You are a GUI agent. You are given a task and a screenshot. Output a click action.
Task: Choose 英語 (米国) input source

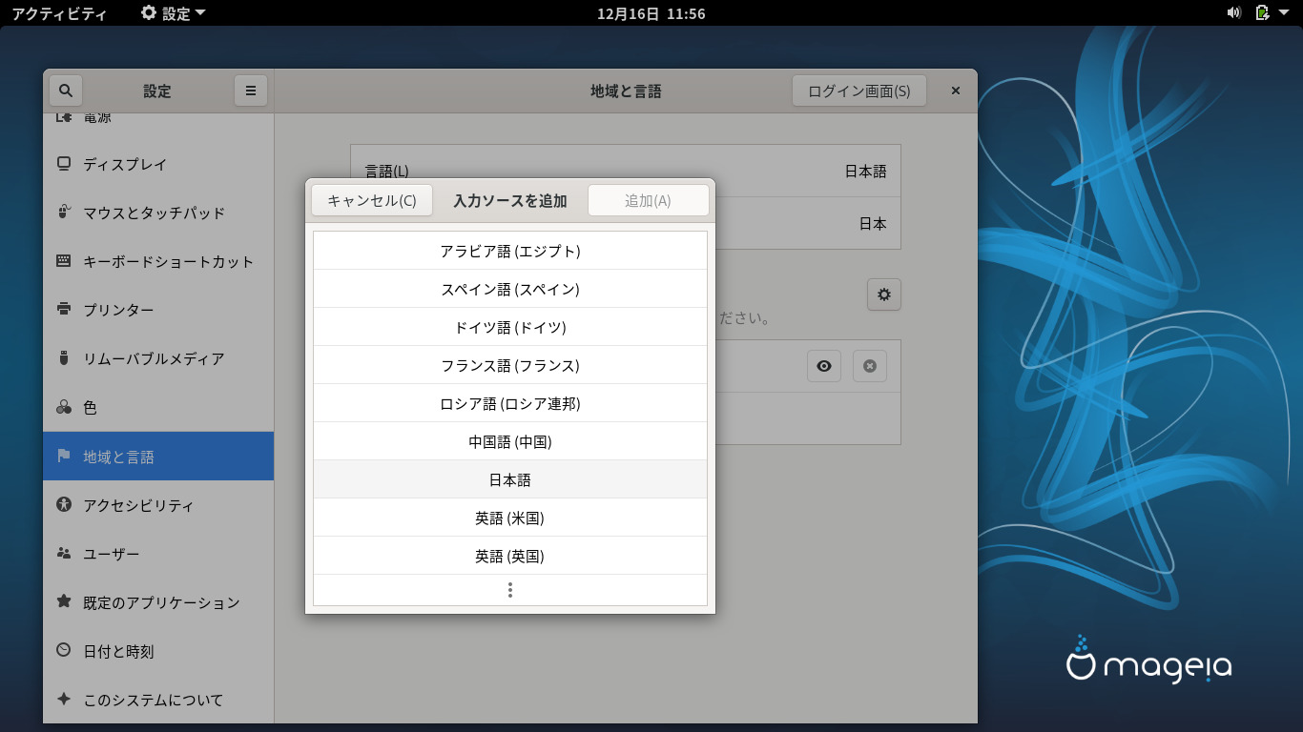click(x=510, y=518)
